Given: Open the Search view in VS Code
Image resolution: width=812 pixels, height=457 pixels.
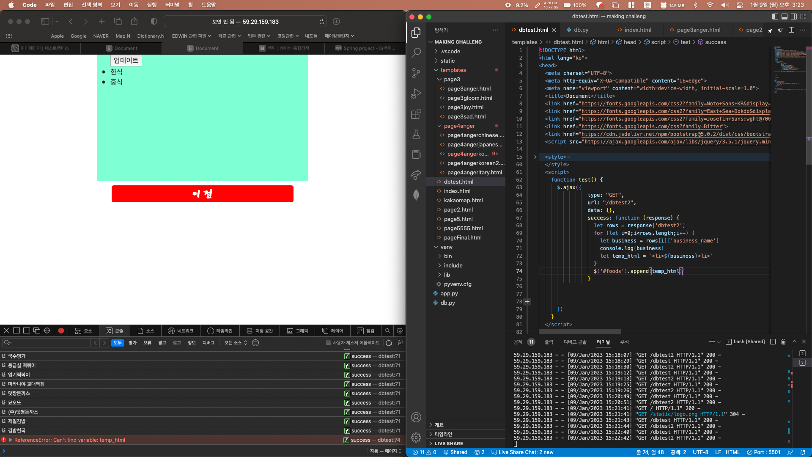Looking at the screenshot, I should [416, 52].
